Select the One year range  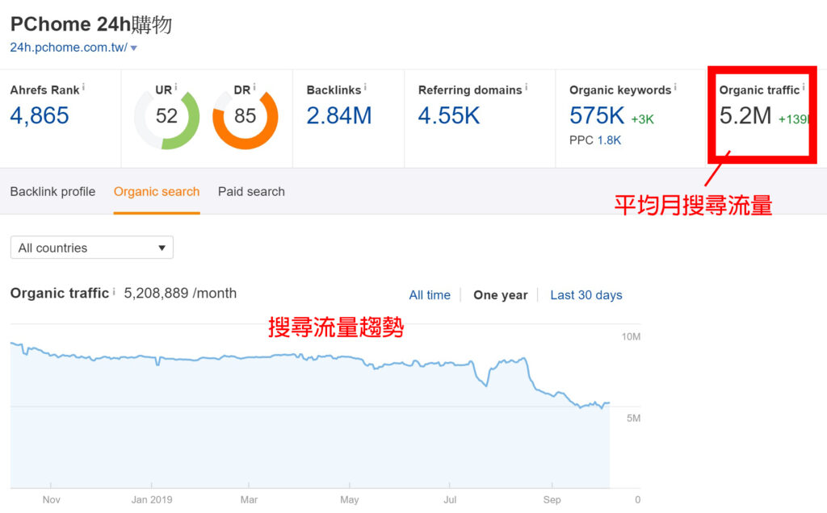click(501, 295)
